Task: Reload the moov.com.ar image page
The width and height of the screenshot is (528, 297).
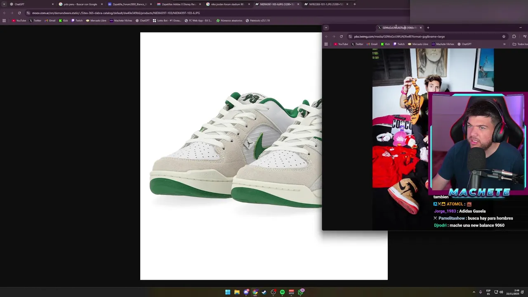Action: (19, 13)
